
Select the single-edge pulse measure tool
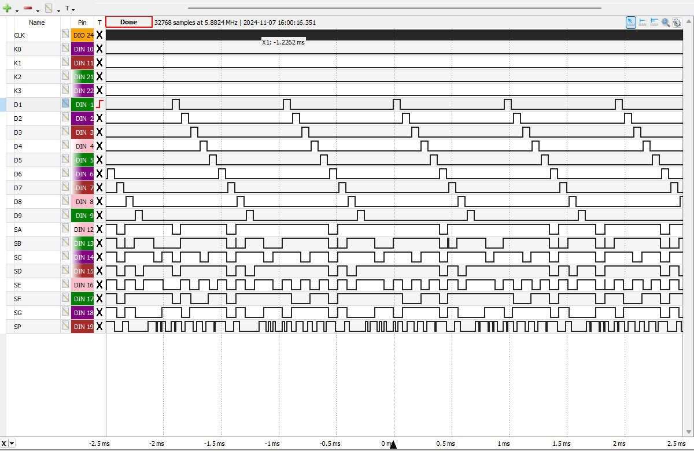click(643, 22)
